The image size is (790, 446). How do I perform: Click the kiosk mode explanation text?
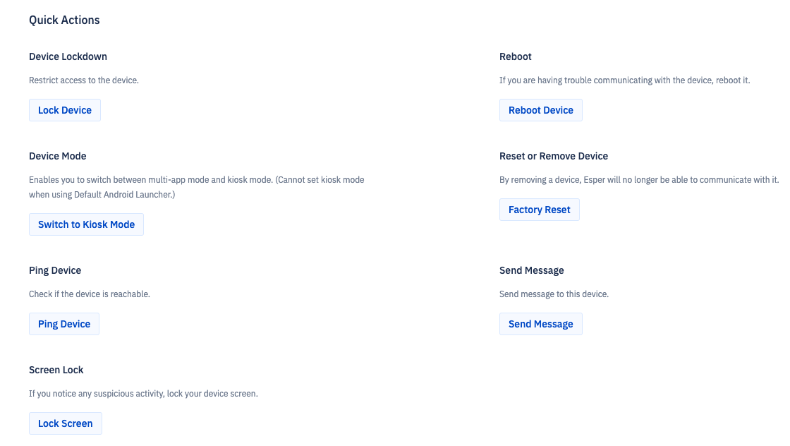pos(196,187)
